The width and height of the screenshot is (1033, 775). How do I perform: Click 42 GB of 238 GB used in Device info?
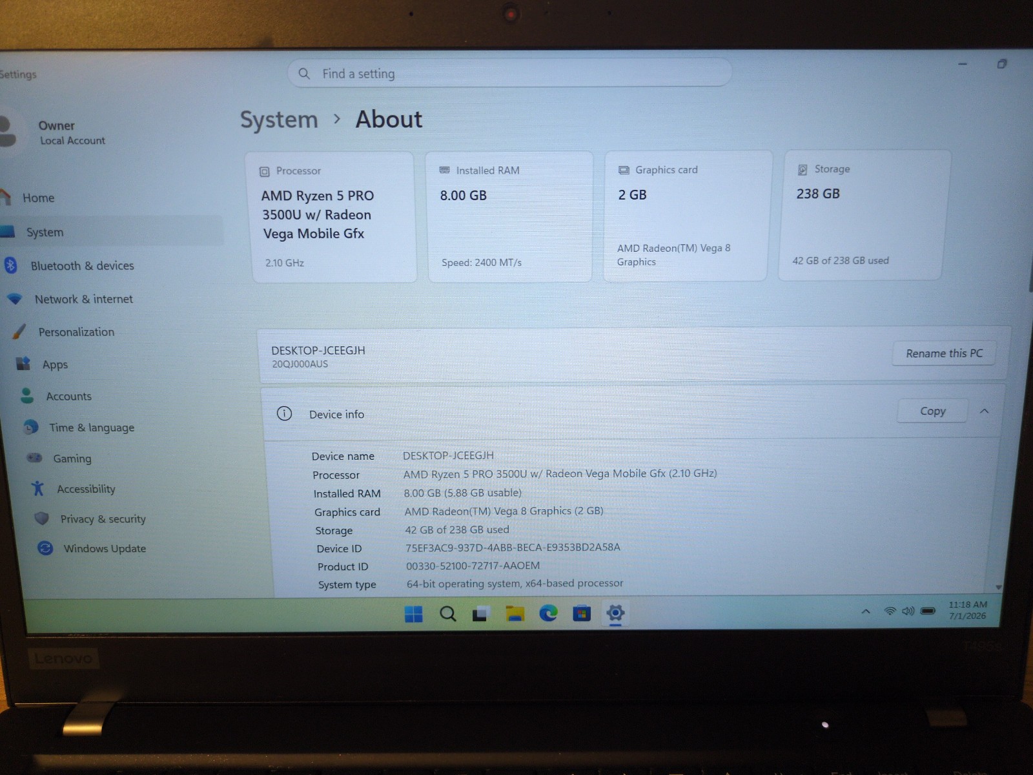[456, 530]
